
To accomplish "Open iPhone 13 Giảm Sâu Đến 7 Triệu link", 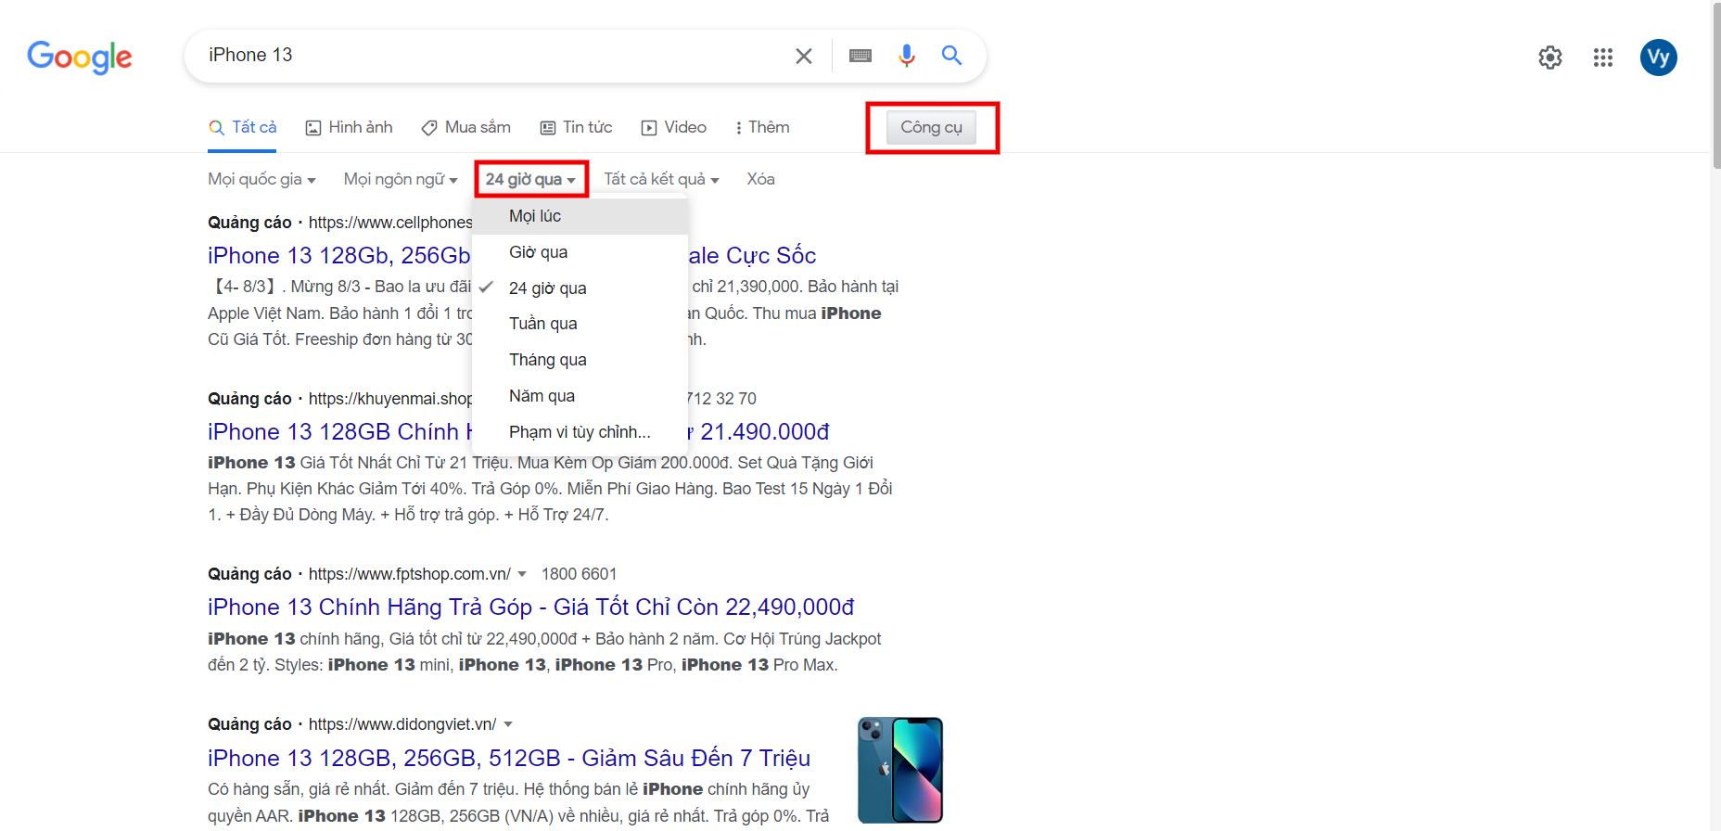I will click(509, 758).
